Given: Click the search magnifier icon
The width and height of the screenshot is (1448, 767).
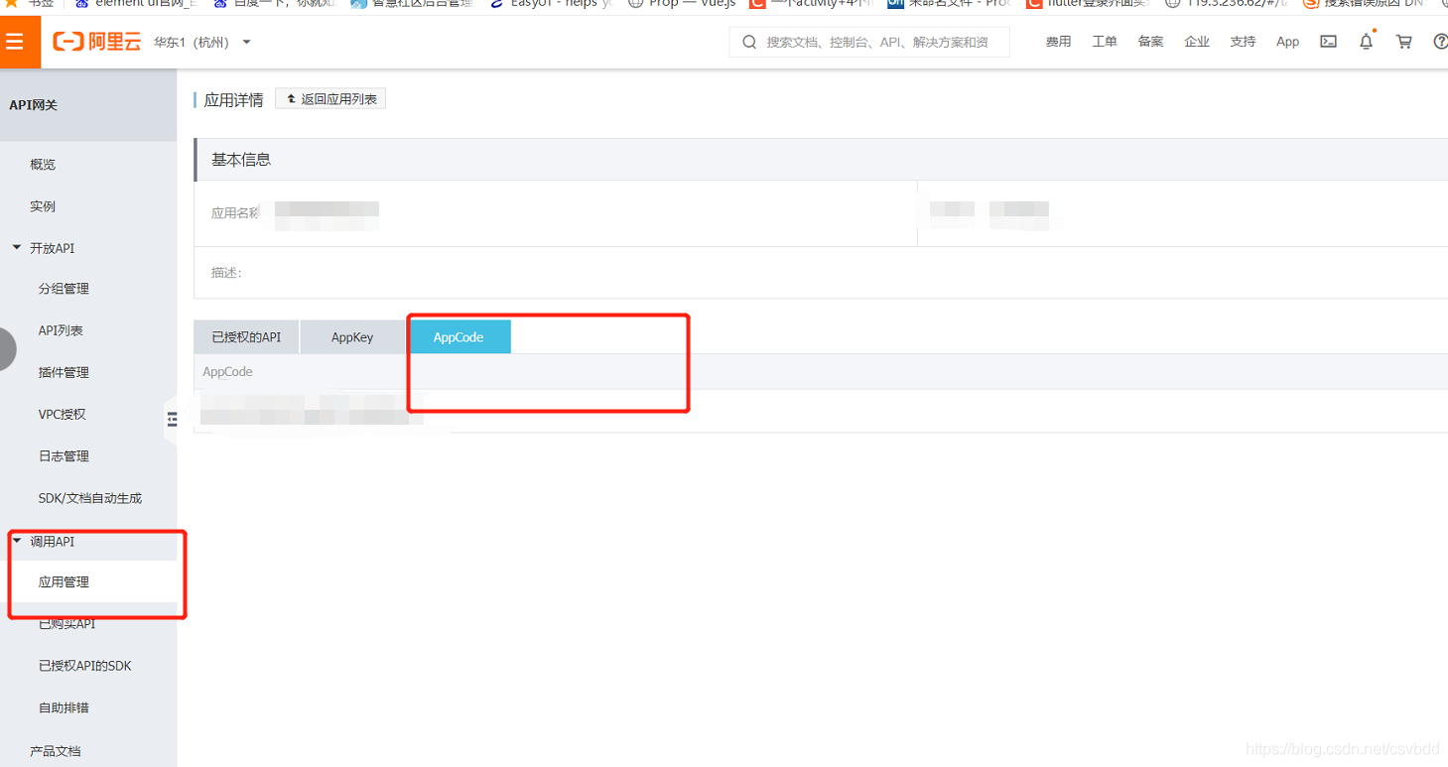Looking at the screenshot, I should tap(749, 42).
